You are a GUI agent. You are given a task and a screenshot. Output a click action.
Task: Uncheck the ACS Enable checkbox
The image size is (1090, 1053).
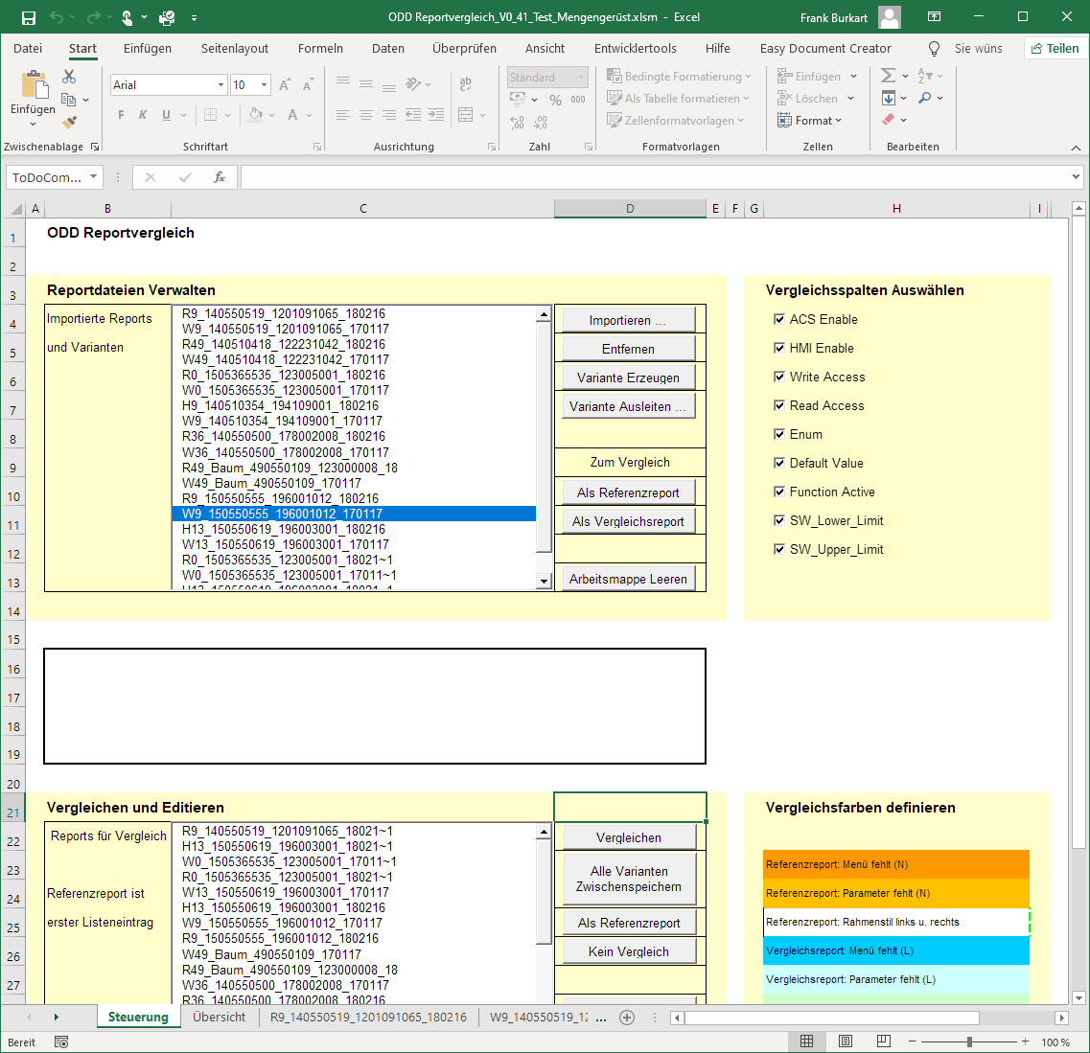pos(779,318)
